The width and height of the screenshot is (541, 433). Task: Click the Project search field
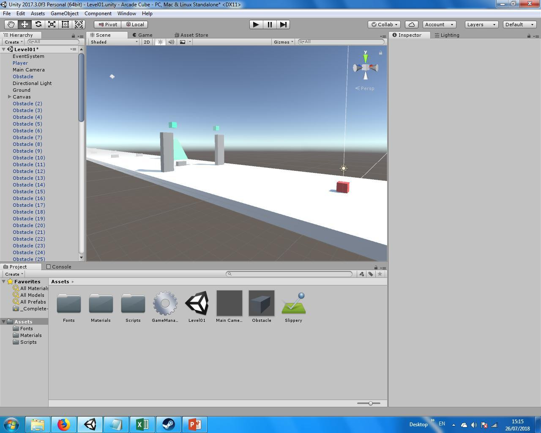coord(290,274)
